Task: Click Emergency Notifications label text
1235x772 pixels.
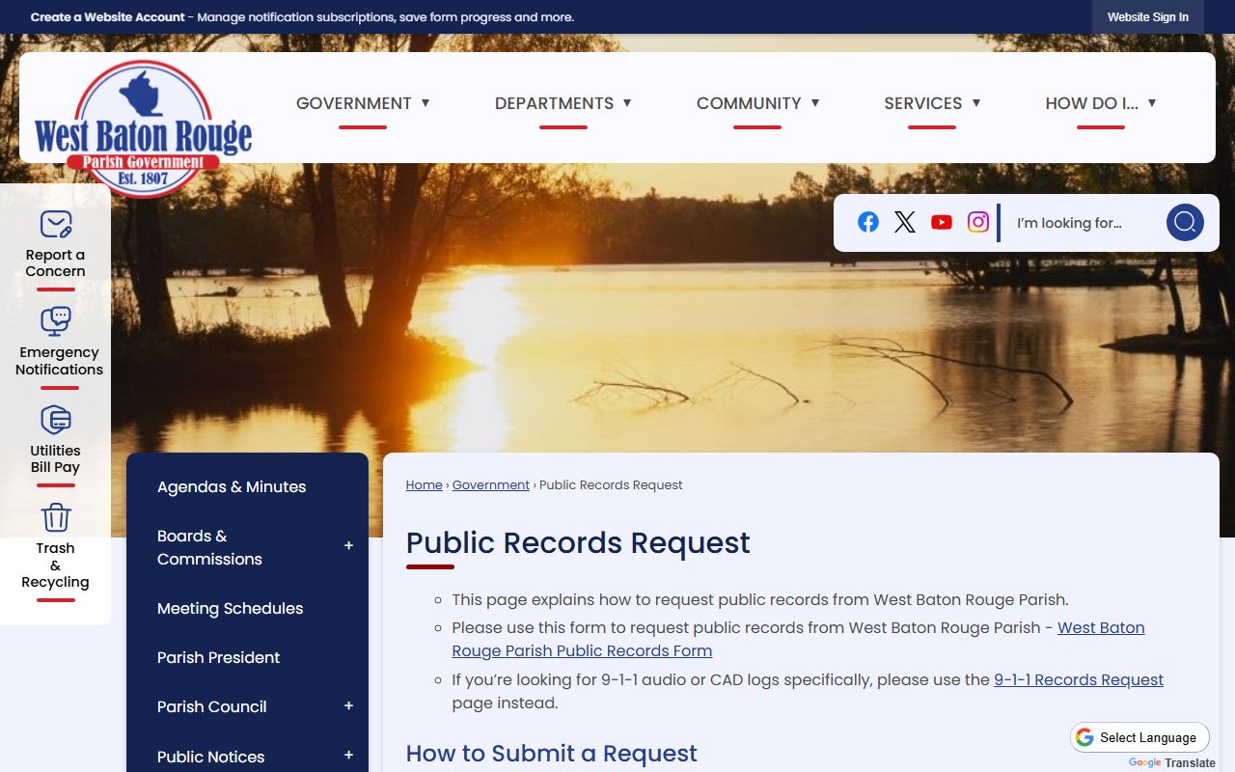Action: click(x=59, y=361)
